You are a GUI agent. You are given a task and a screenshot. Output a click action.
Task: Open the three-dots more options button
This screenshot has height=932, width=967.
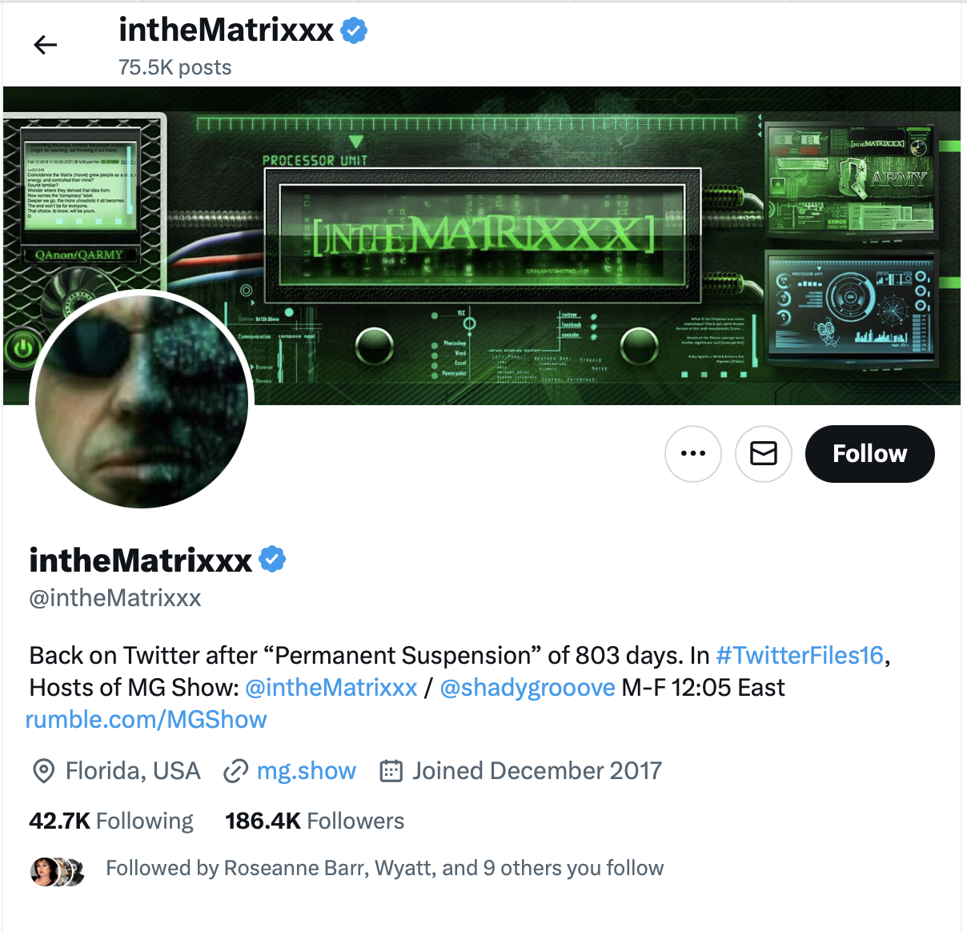[x=693, y=454]
